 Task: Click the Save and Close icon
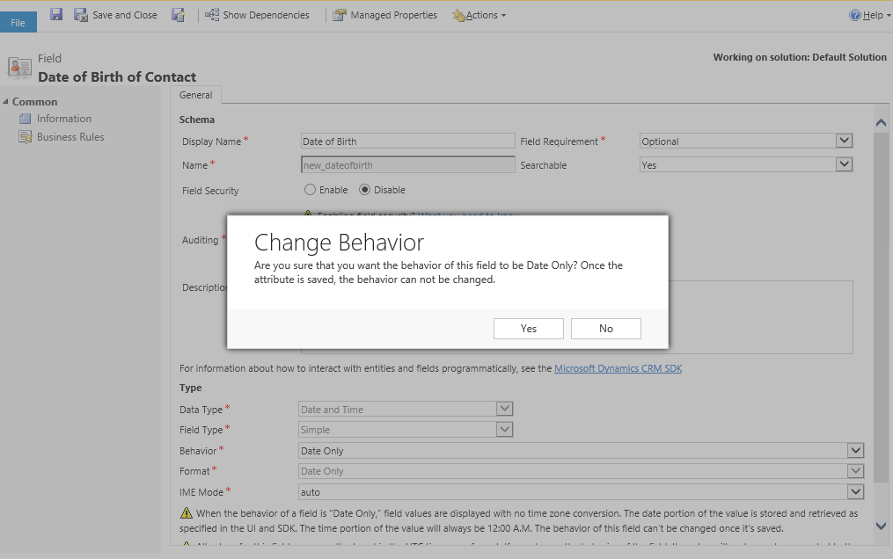[x=81, y=15]
